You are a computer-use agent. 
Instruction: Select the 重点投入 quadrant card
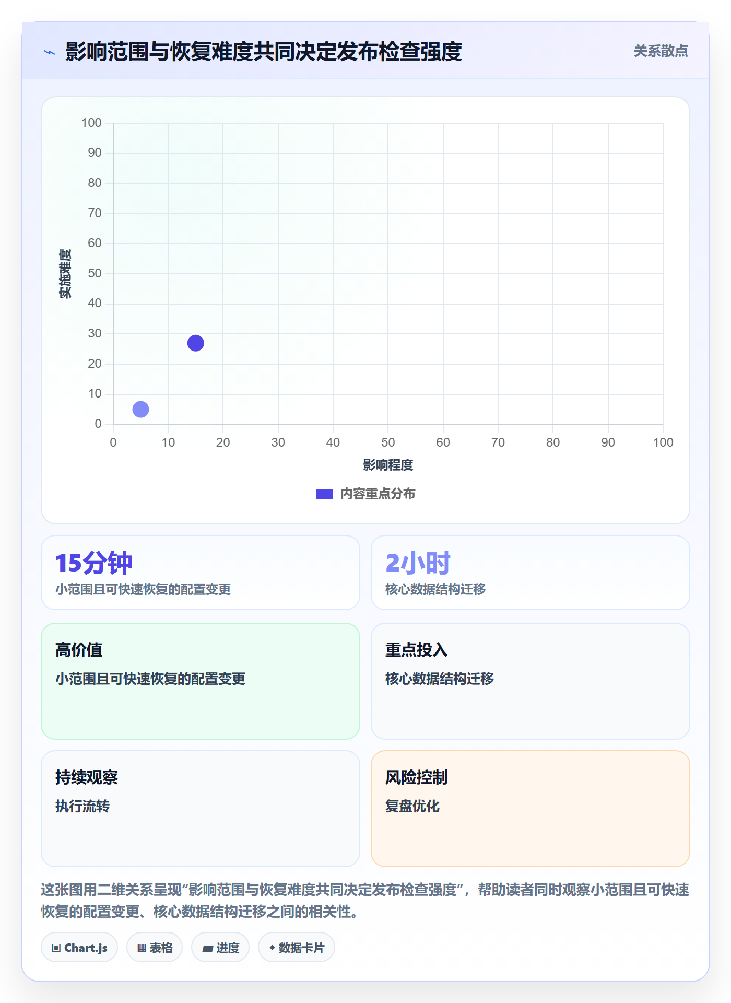[530, 681]
